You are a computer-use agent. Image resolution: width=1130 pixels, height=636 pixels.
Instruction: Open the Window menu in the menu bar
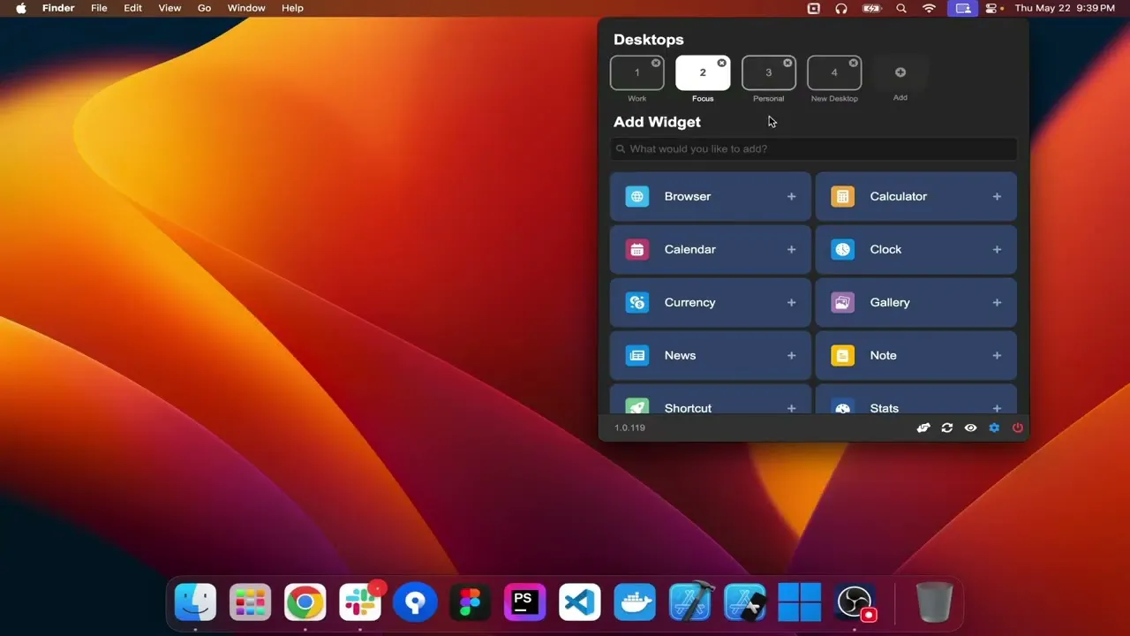click(x=246, y=8)
